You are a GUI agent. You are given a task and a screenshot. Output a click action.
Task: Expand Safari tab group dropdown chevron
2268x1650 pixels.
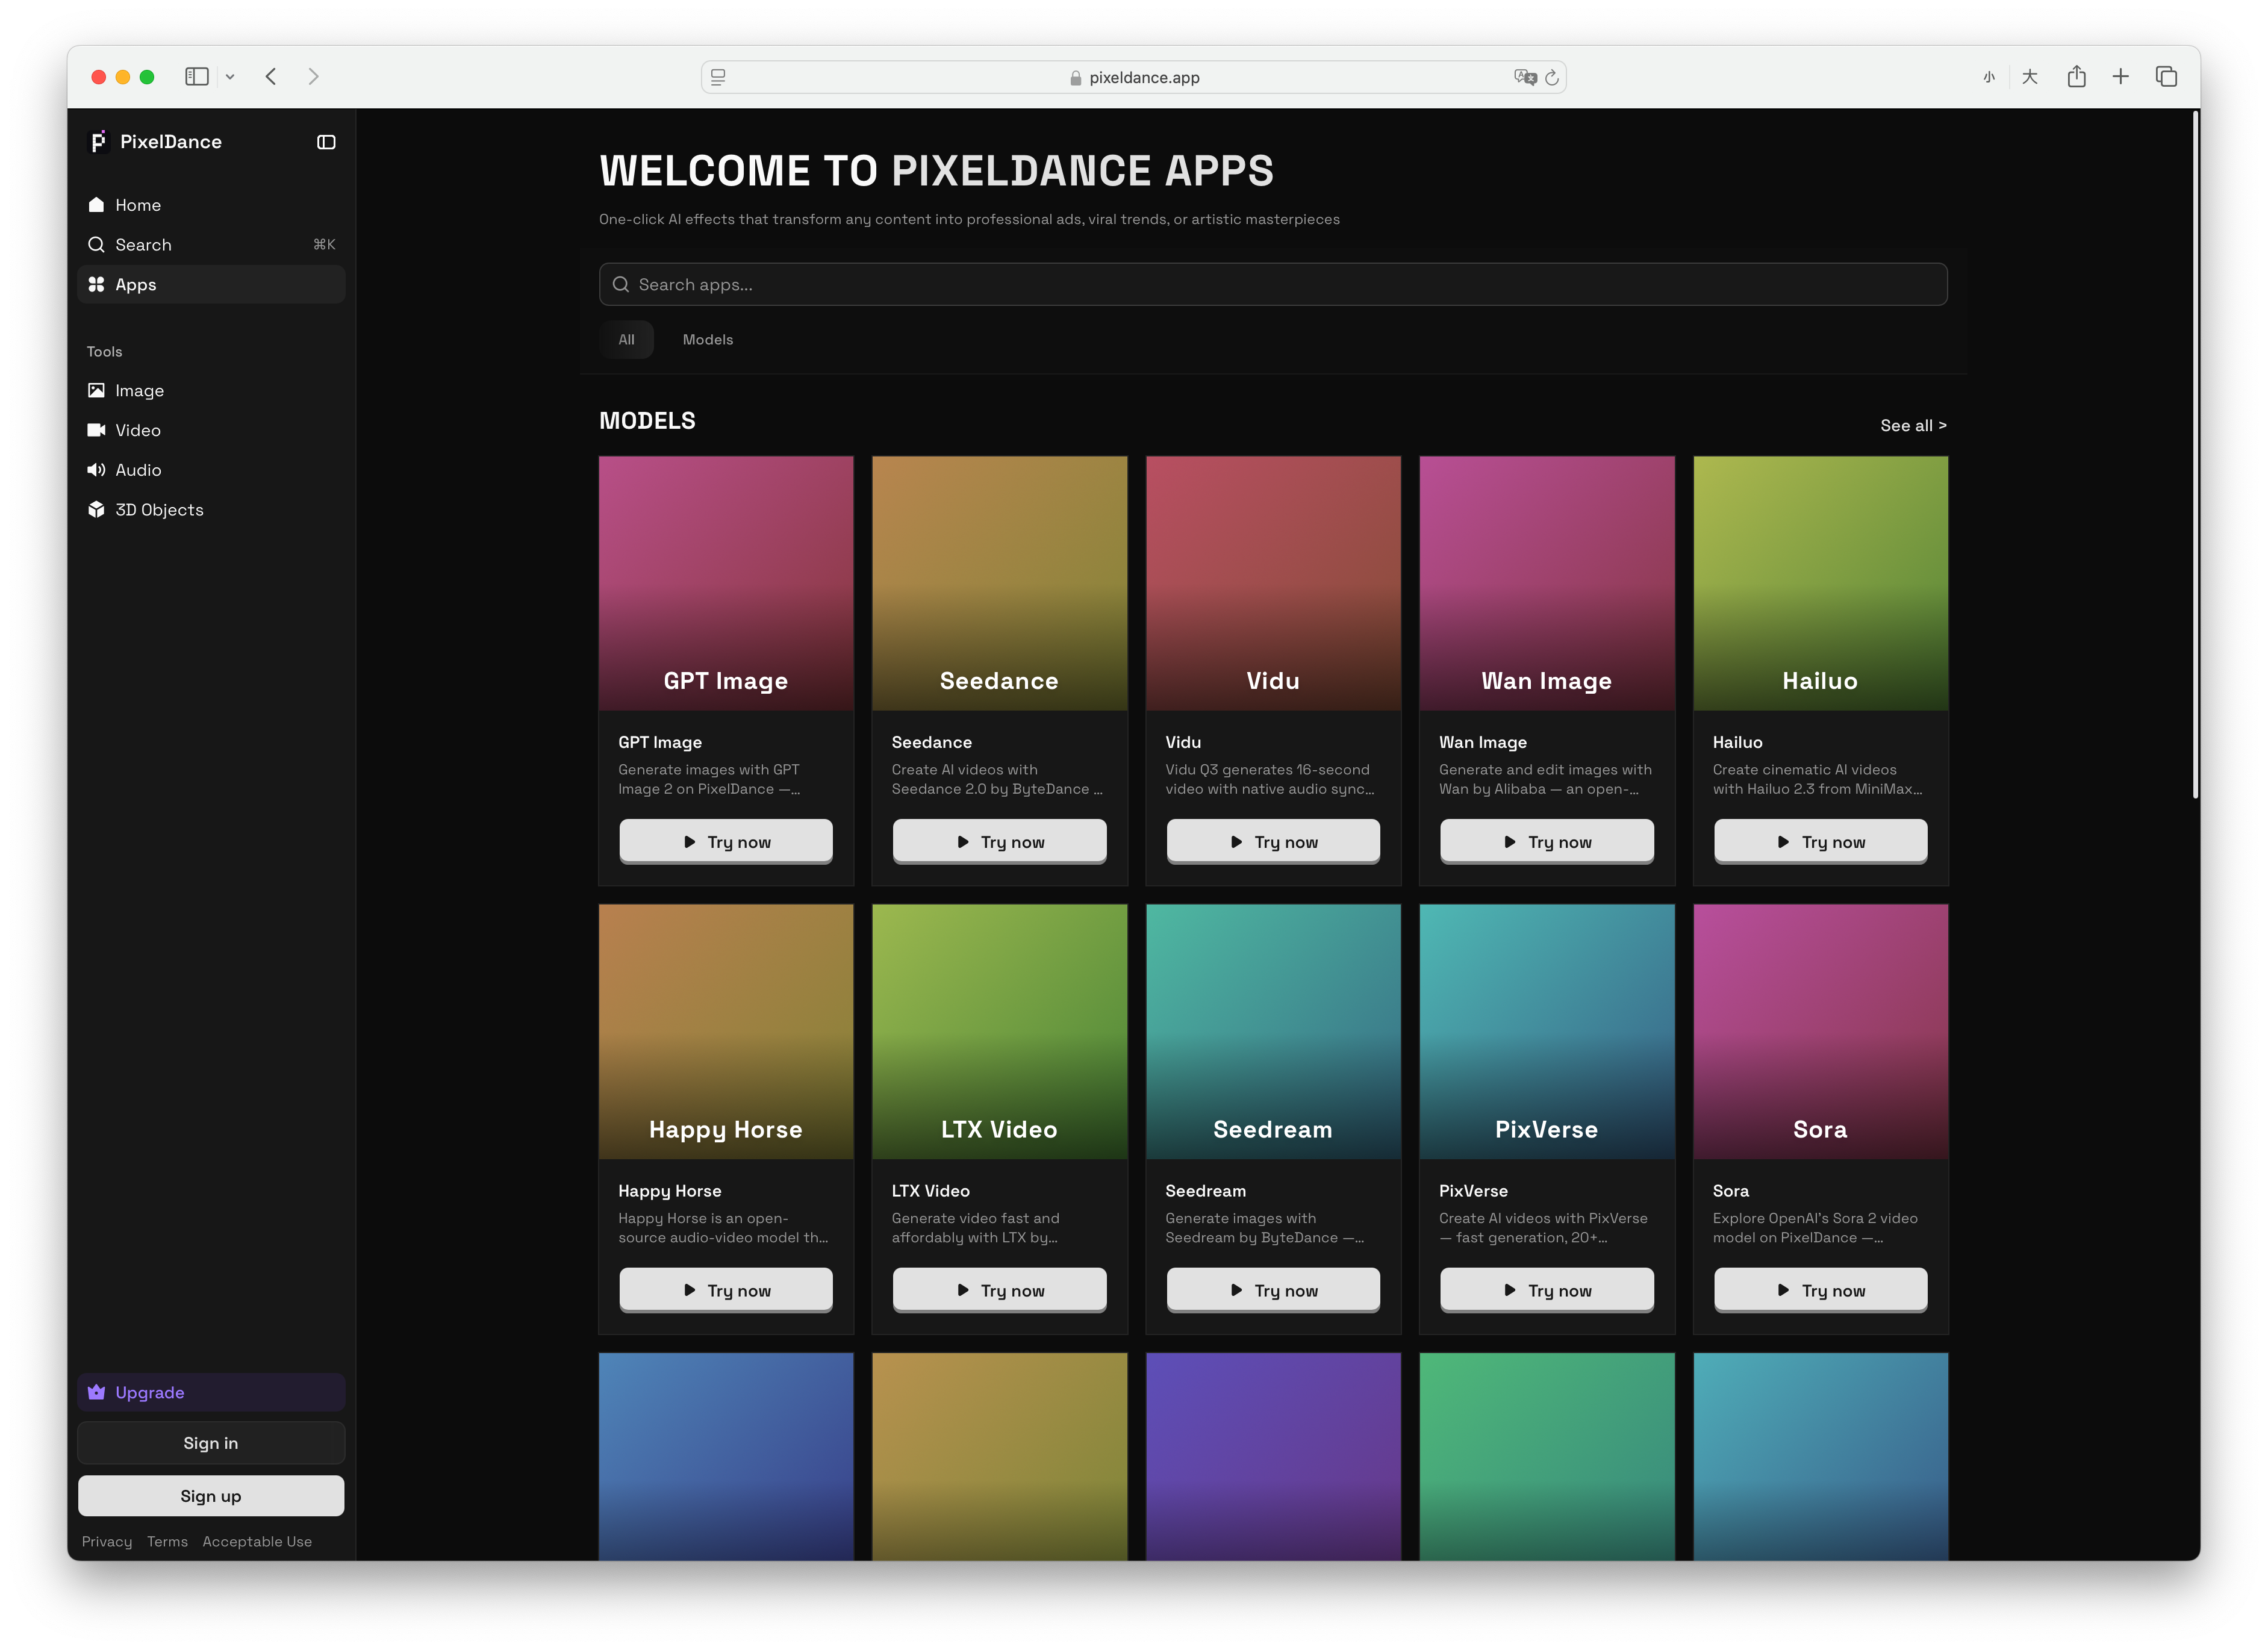tap(230, 77)
